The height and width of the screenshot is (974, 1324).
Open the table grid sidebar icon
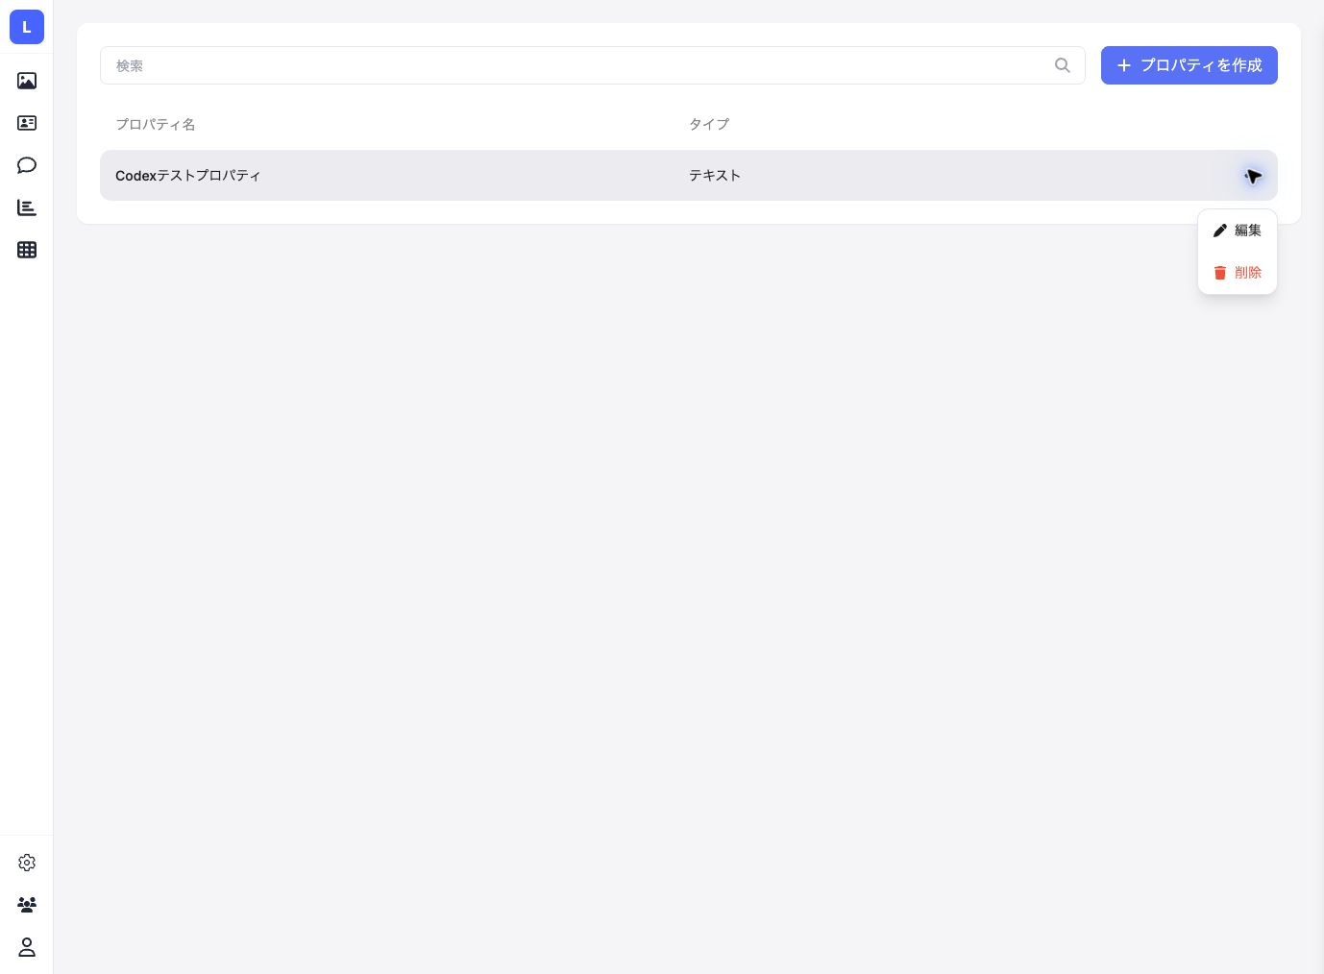27,250
